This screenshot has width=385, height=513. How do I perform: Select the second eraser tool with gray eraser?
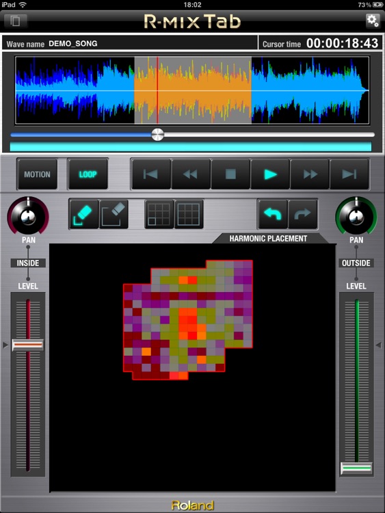pos(114,214)
